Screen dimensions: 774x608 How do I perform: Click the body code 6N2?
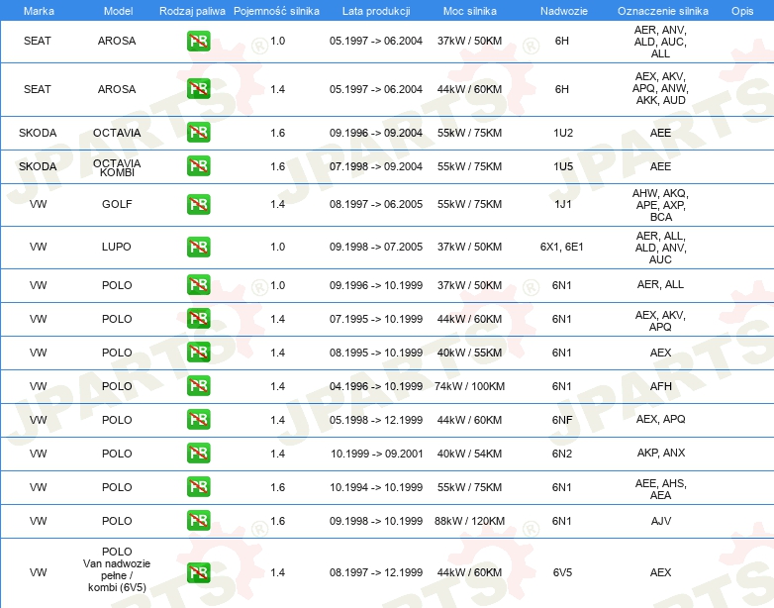(562, 454)
